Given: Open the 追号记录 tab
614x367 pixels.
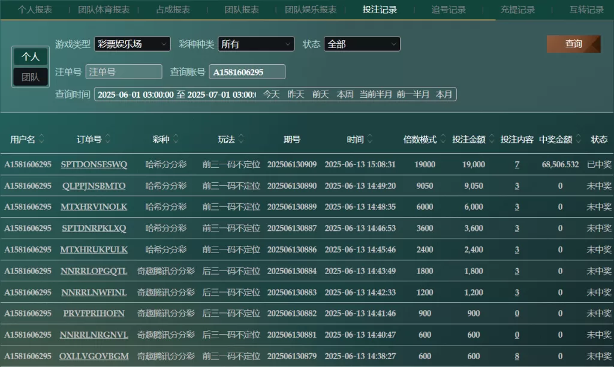Looking at the screenshot, I should tap(449, 10).
